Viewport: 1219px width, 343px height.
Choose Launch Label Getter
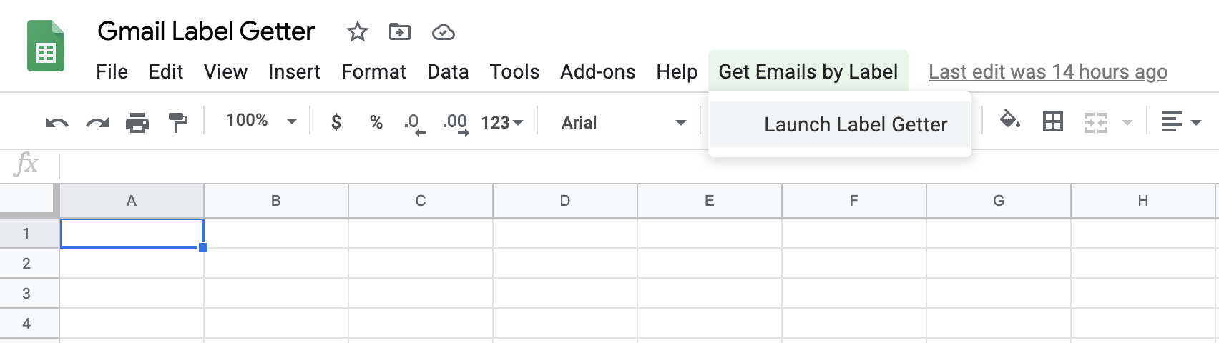[x=840, y=124]
